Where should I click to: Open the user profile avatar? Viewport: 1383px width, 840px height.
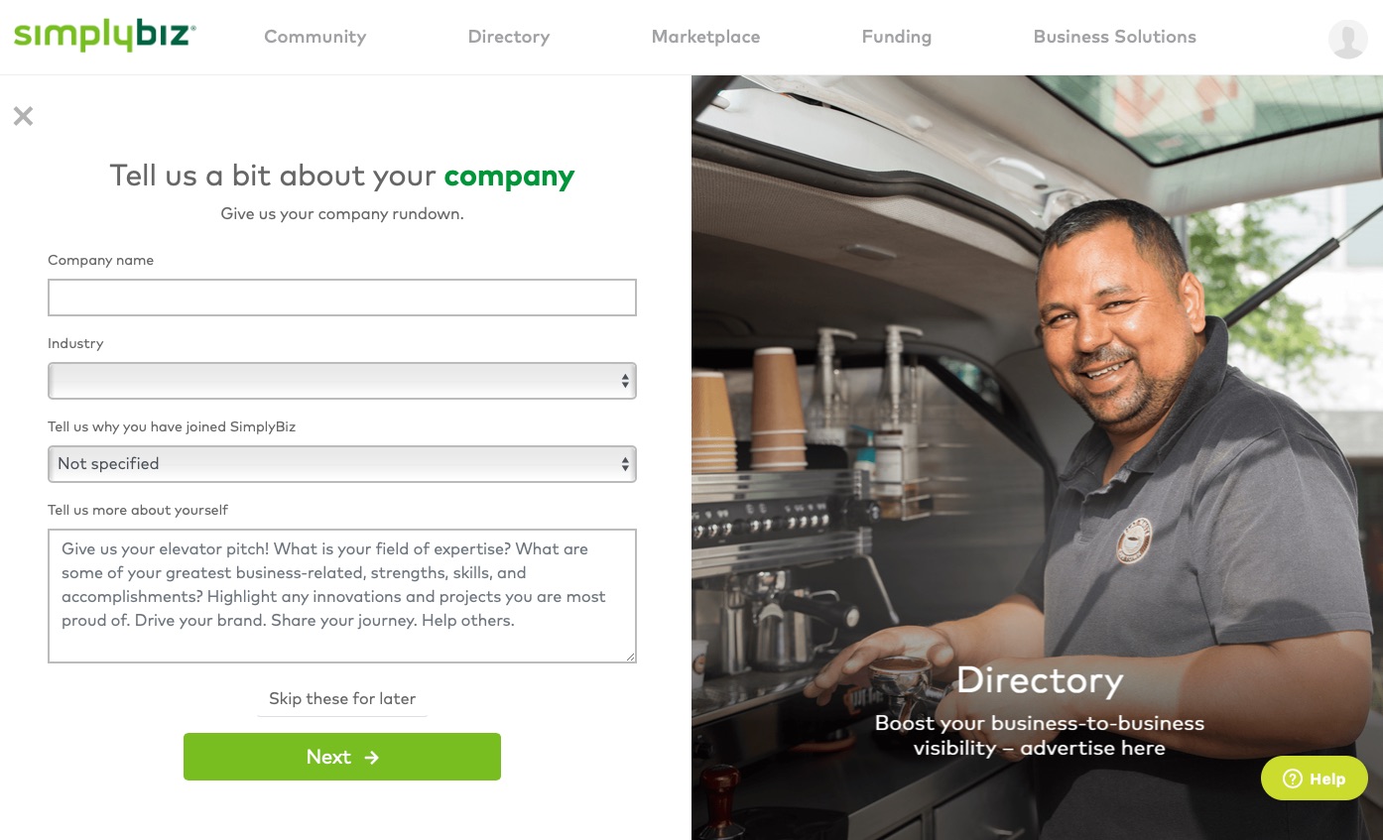pos(1347,40)
